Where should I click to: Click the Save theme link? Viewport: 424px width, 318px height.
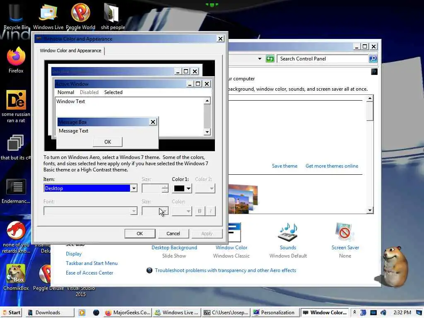point(284,166)
